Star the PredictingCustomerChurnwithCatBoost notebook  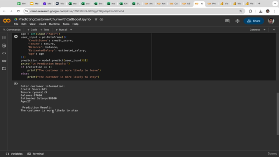point(96,19)
